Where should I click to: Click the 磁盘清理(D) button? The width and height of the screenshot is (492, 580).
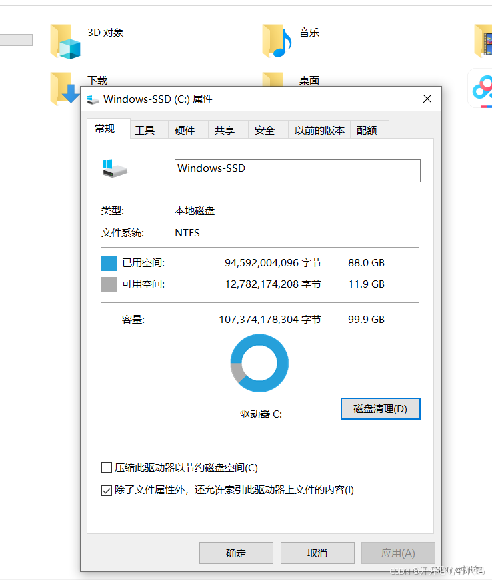coord(381,408)
